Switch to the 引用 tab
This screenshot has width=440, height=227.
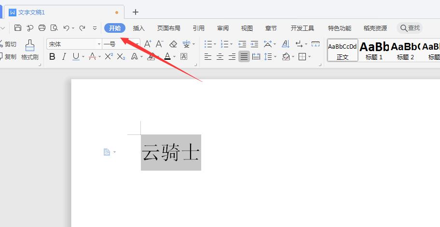[x=199, y=28]
